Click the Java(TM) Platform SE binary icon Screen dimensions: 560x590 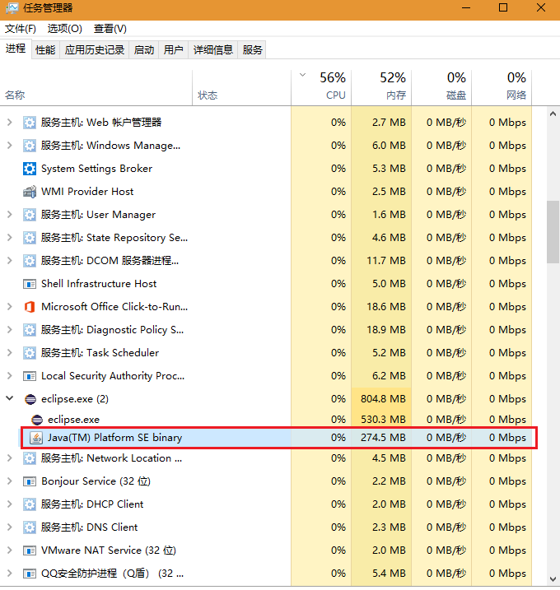(36, 438)
